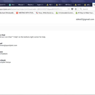Viewport: 95px width, 95px height.
Task: Focus the browser Search box
Action: click(87, 9)
